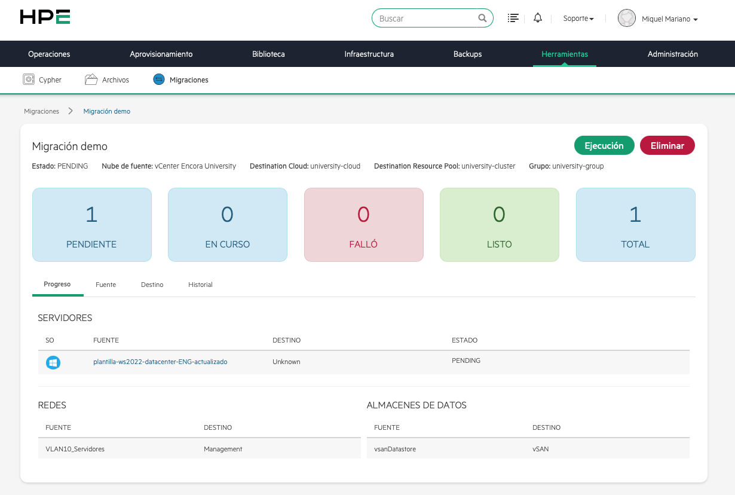Click the Management destination cell
This screenshot has width=735, height=495.
pyautogui.click(x=223, y=449)
